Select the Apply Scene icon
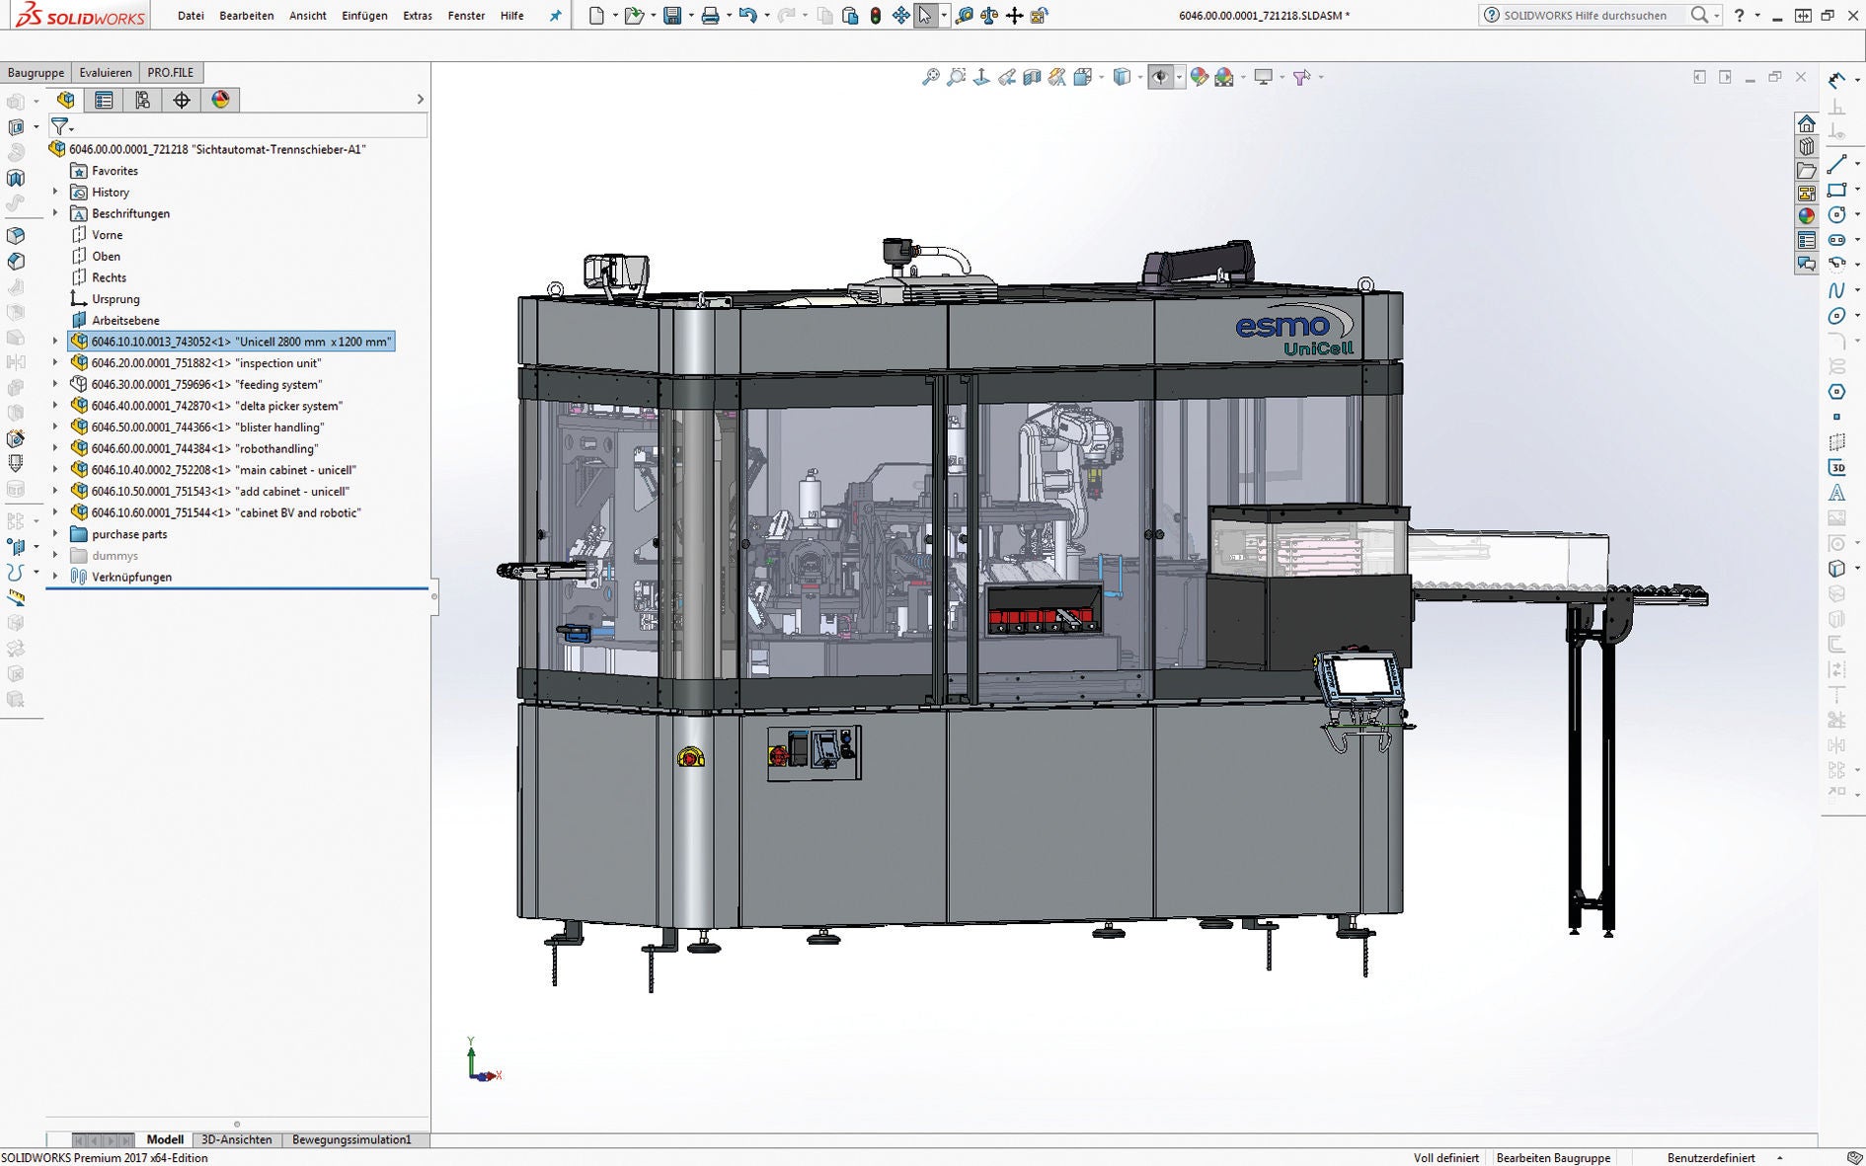Viewport: 1866px width, 1166px height. [x=1223, y=76]
